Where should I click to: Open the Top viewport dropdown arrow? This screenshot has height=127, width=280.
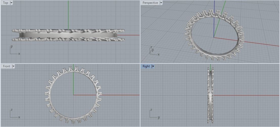(x=11, y=3)
